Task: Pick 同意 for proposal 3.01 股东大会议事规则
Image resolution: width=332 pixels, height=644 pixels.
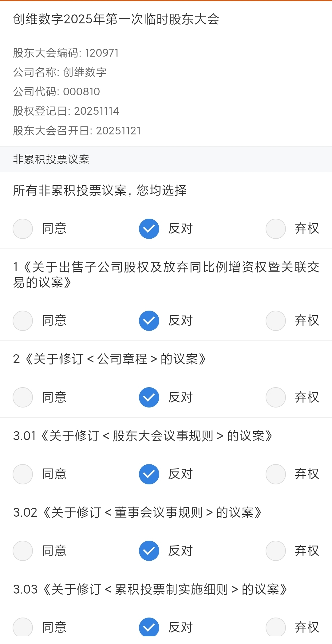Action: [x=23, y=474]
